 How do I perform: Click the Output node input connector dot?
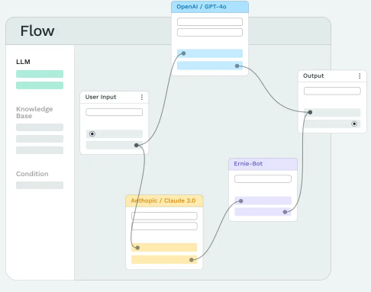pos(310,112)
